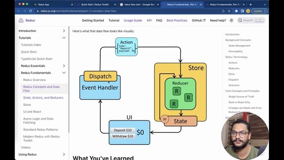Open the Chrome profile avatar
Screen dimensions: 284x160
tap(248, 11)
